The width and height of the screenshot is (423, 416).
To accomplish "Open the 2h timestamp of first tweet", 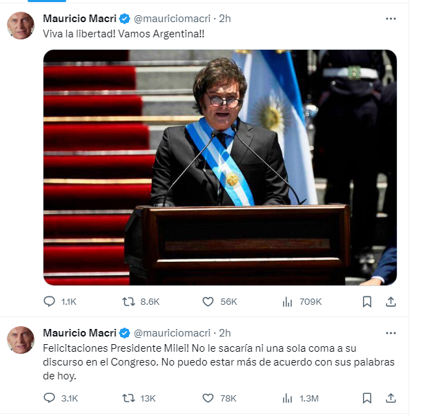I will point(225,19).
